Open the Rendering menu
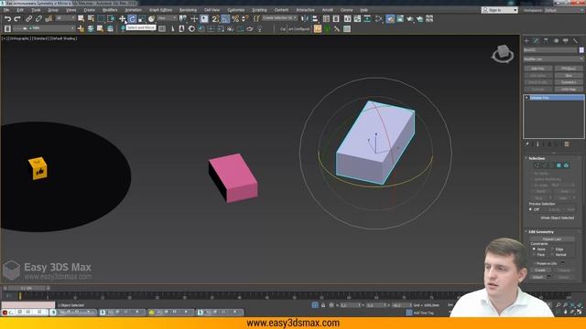586x329 pixels. coord(188,10)
